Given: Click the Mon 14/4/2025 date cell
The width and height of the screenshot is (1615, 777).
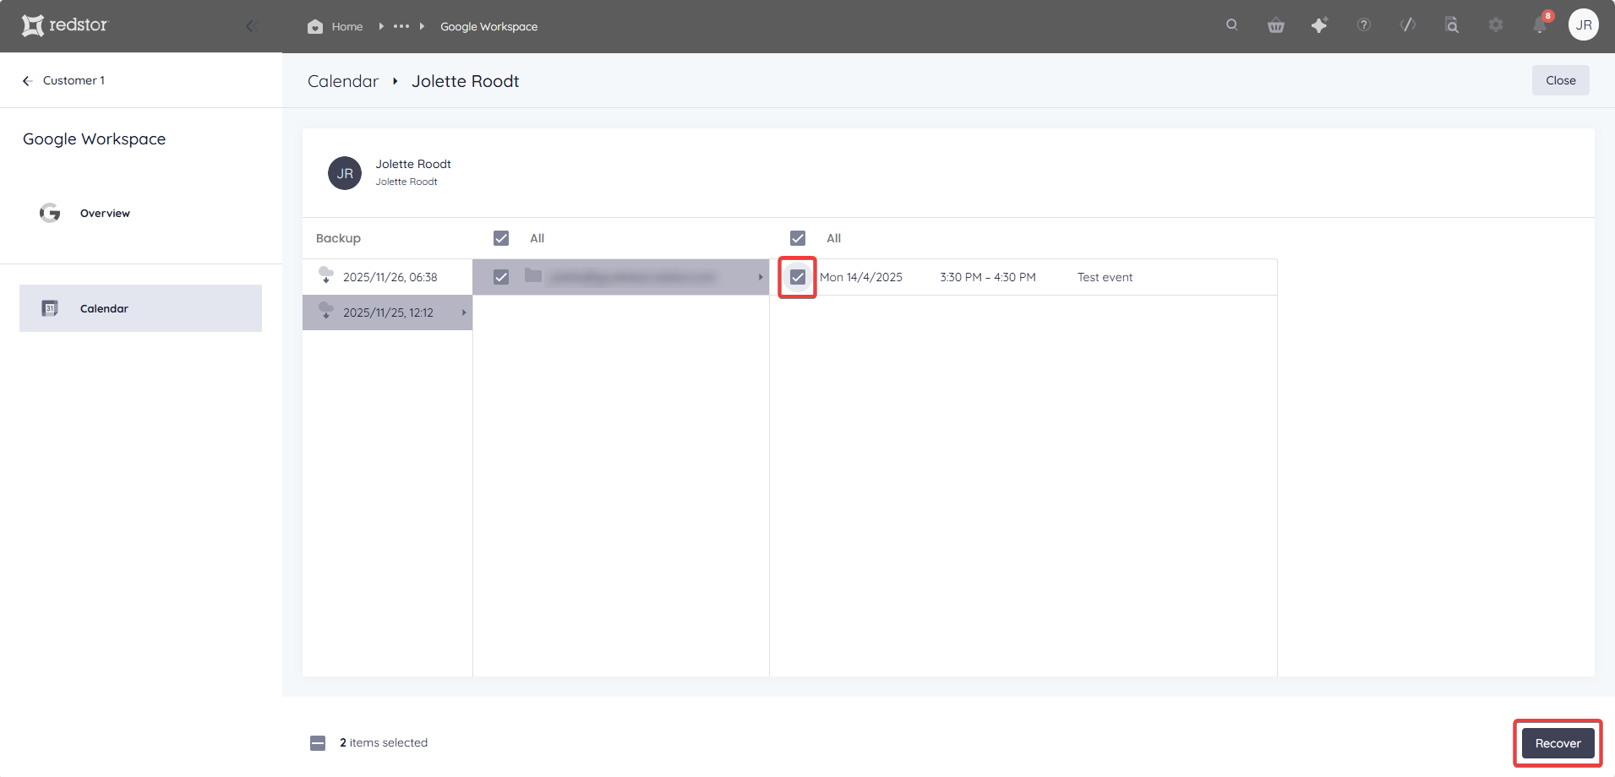Looking at the screenshot, I should coord(860,277).
